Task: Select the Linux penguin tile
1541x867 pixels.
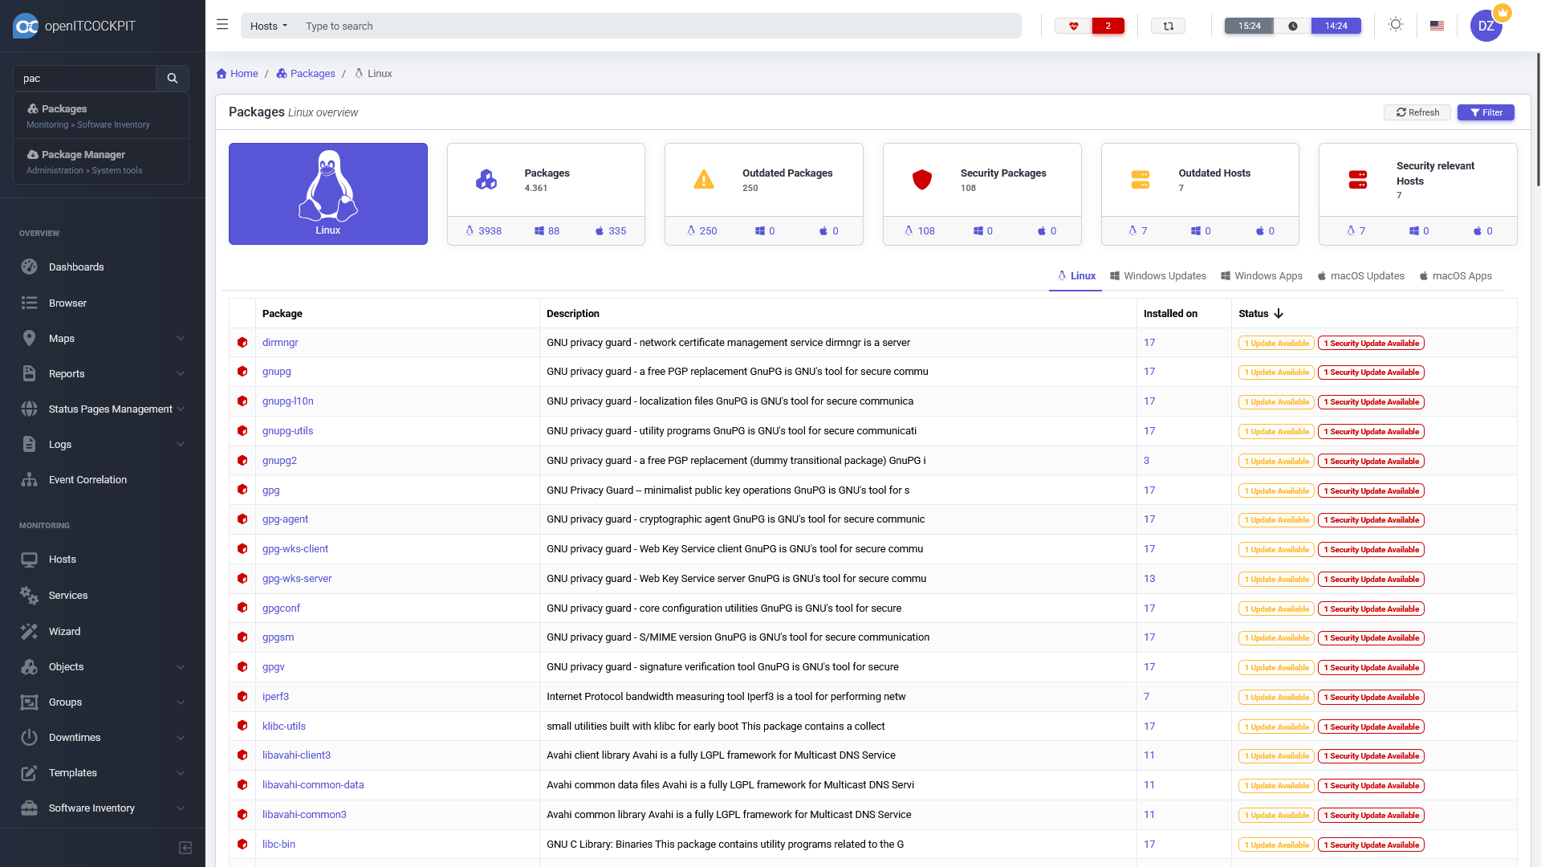Action: (x=327, y=193)
